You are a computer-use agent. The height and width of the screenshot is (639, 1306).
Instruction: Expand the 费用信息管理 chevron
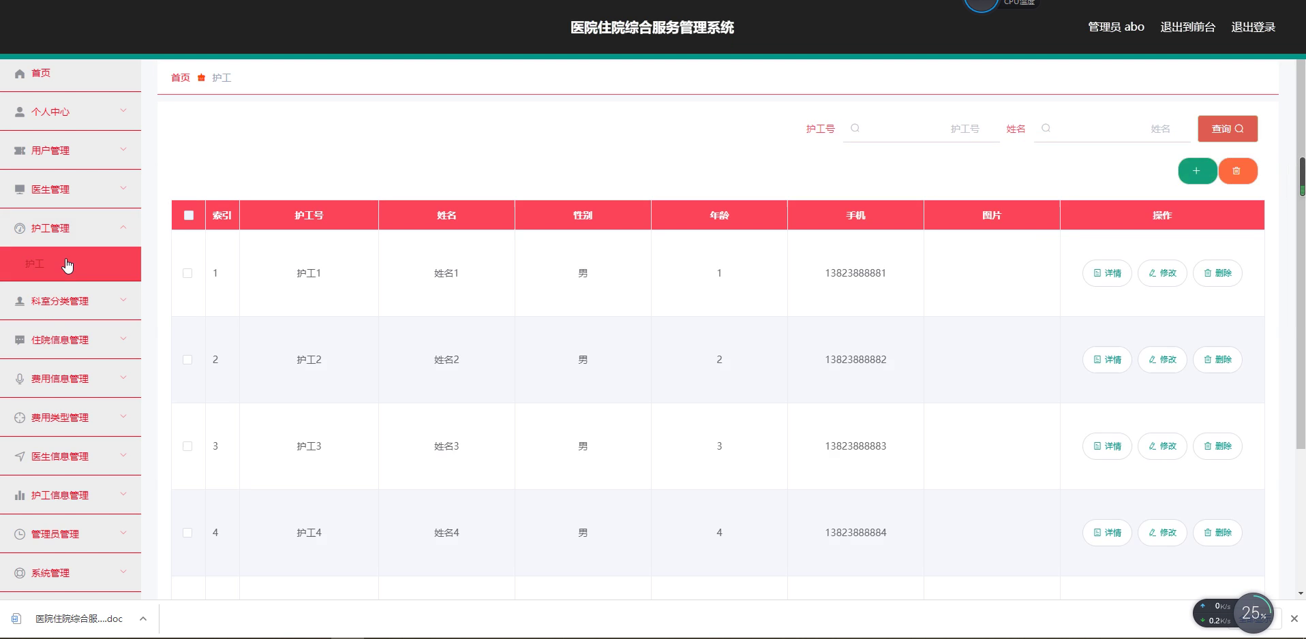coord(123,377)
